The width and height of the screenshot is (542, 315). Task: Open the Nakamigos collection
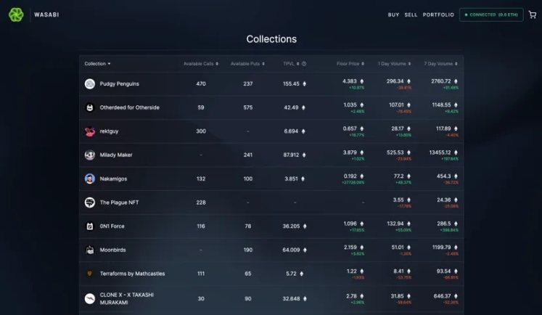[113, 179]
